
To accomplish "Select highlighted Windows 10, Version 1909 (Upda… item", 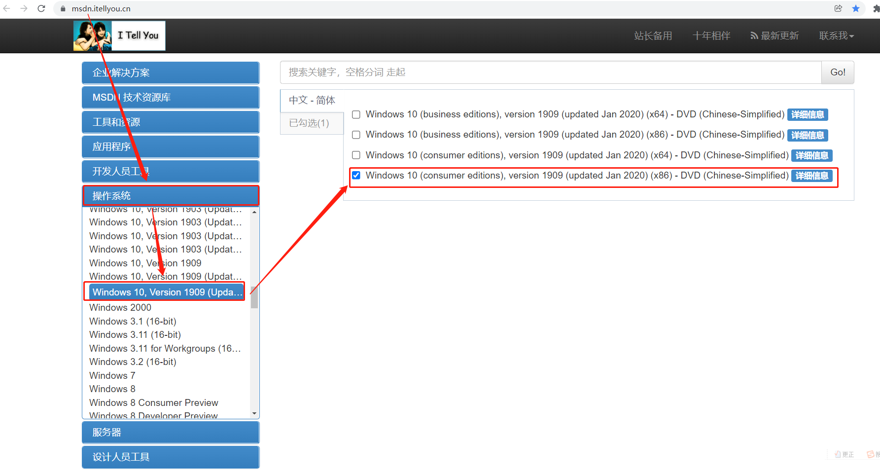I will pyautogui.click(x=166, y=292).
